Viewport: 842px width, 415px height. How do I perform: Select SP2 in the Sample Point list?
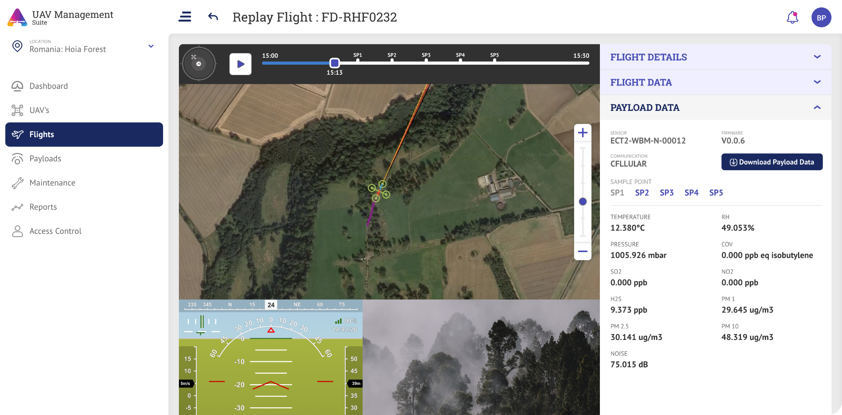(x=642, y=192)
